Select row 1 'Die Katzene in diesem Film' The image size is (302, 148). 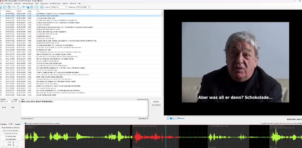pyautogui.click(x=81, y=14)
